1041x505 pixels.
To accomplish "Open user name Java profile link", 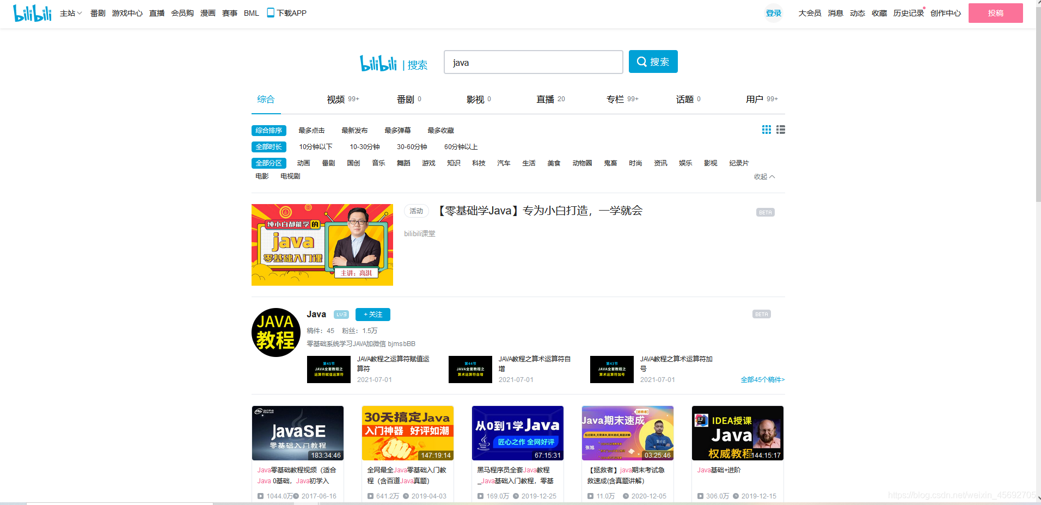I will pyautogui.click(x=316, y=315).
